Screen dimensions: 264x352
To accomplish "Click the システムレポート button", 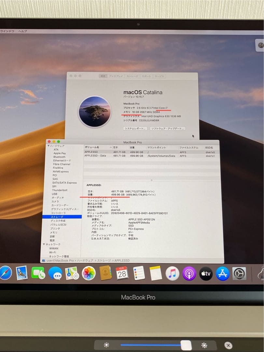I will [x=135, y=128].
